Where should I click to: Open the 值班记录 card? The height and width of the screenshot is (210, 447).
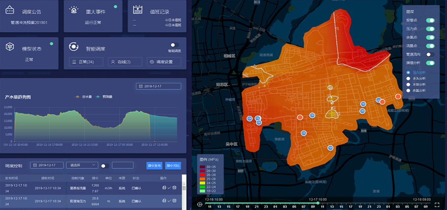tap(157, 16)
